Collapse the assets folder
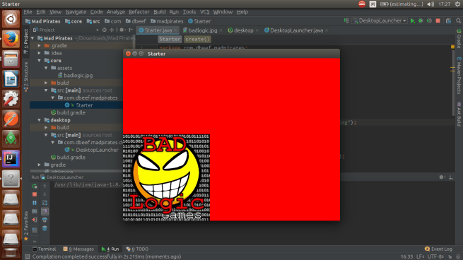463x260 pixels. (46, 68)
